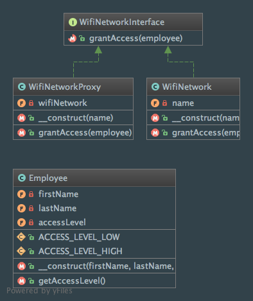The image size is (253, 301).
Task: Click method icon of WifiNetworkProxy grantAccess(employee)
Action: click(21, 133)
